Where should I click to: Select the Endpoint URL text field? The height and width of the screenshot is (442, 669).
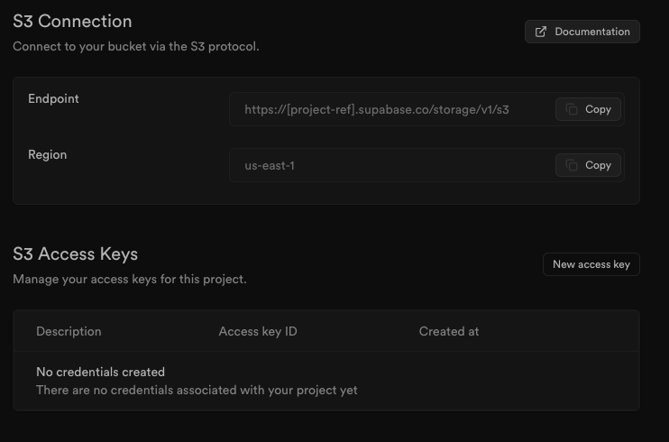click(x=377, y=110)
